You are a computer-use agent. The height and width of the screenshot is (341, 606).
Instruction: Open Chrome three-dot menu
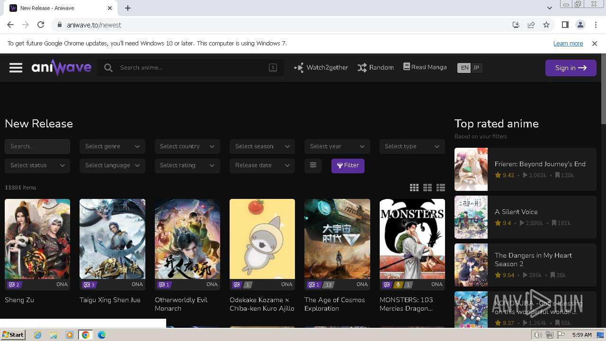click(595, 25)
